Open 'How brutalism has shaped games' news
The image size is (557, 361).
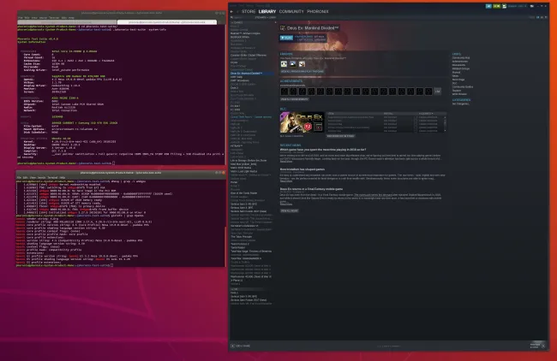(302, 169)
